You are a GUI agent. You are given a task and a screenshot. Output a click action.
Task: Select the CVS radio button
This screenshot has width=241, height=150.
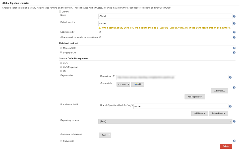pyautogui.click(x=61, y=63)
